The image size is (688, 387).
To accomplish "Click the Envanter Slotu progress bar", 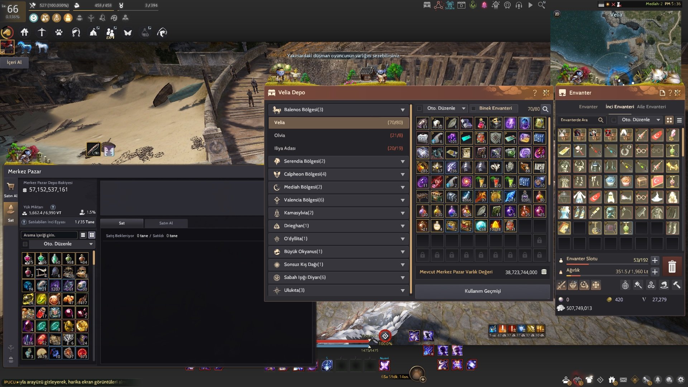I will pyautogui.click(x=607, y=264).
